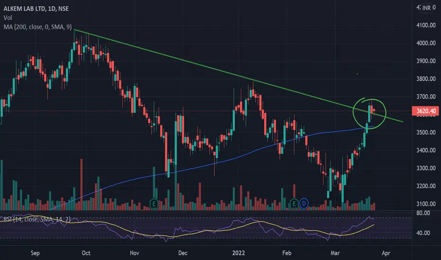Viewport: 441px width, 260px height.
Task: Click the 4000.00 price axis label
Action: [x=426, y=43]
